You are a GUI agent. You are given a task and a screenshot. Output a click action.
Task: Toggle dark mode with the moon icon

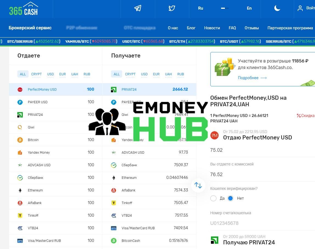pyautogui.click(x=277, y=8)
